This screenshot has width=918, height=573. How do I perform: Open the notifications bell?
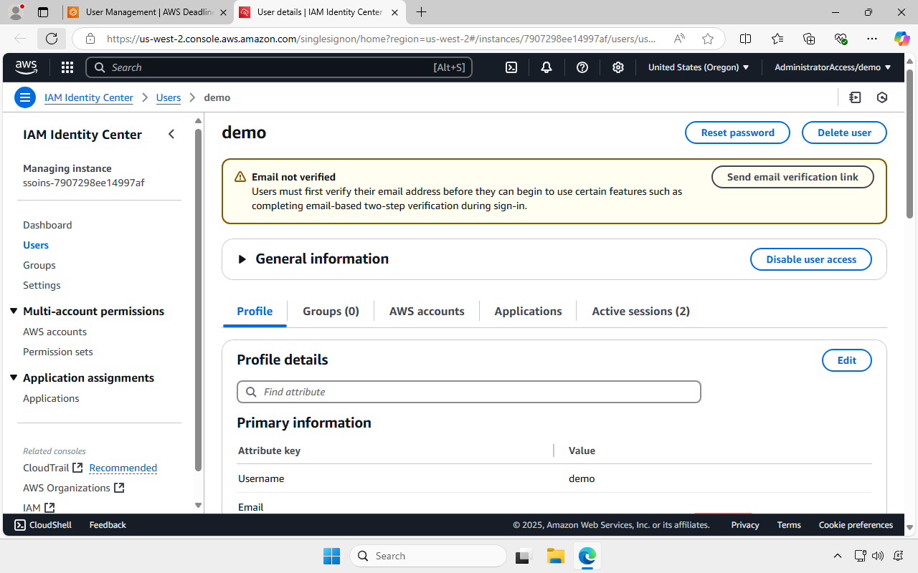coord(546,67)
